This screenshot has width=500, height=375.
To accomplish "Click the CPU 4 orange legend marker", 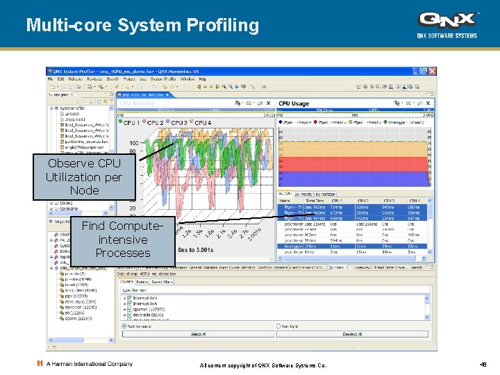I will click(192, 121).
